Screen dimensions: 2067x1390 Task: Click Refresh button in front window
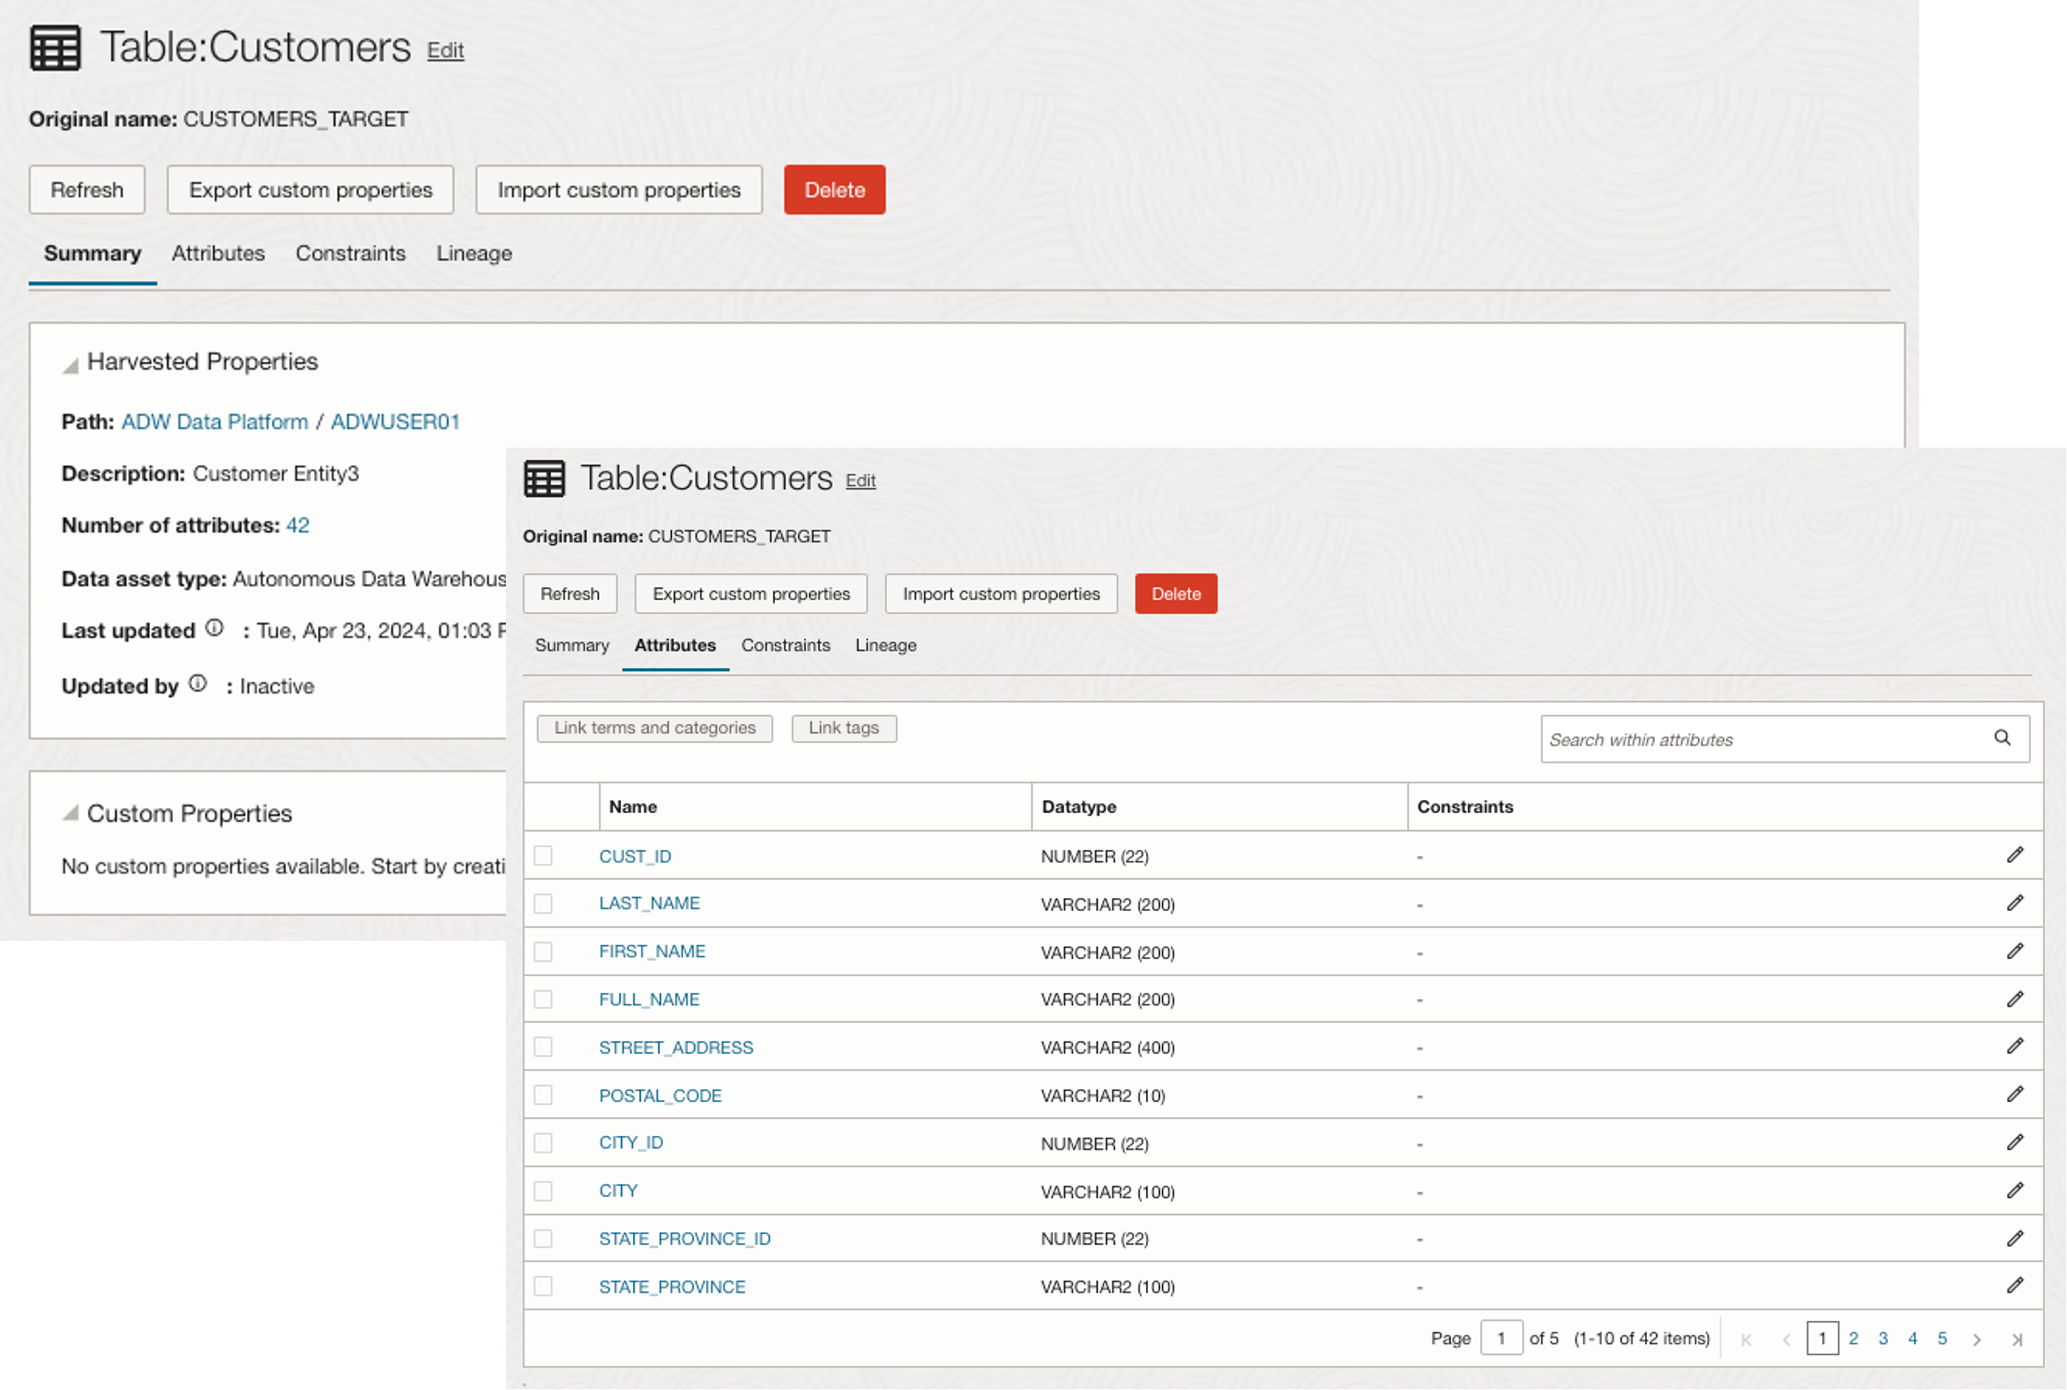[x=570, y=594]
